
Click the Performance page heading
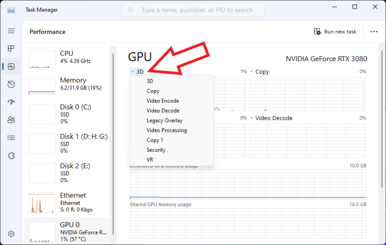47,32
